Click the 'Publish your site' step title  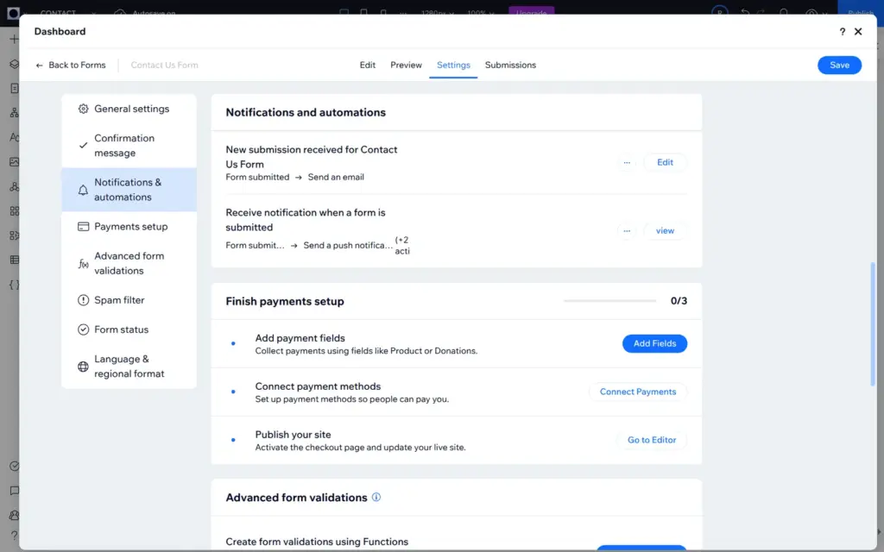pos(293,435)
